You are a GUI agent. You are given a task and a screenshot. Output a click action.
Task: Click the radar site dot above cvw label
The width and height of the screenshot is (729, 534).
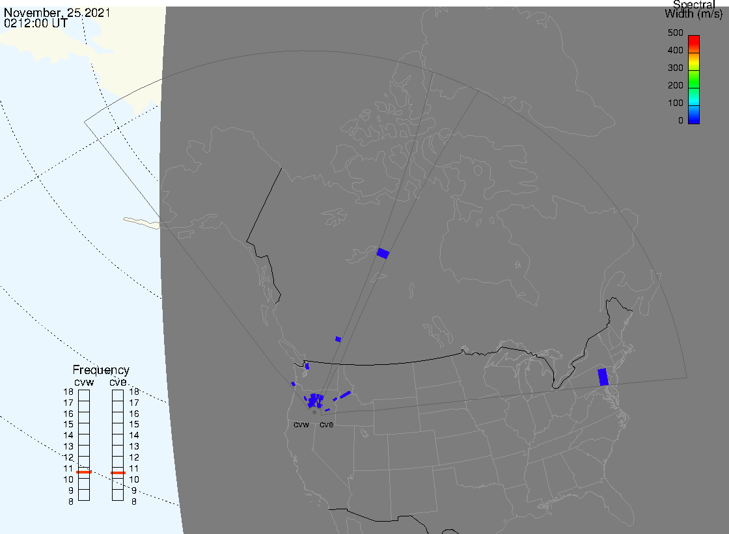tap(314, 412)
